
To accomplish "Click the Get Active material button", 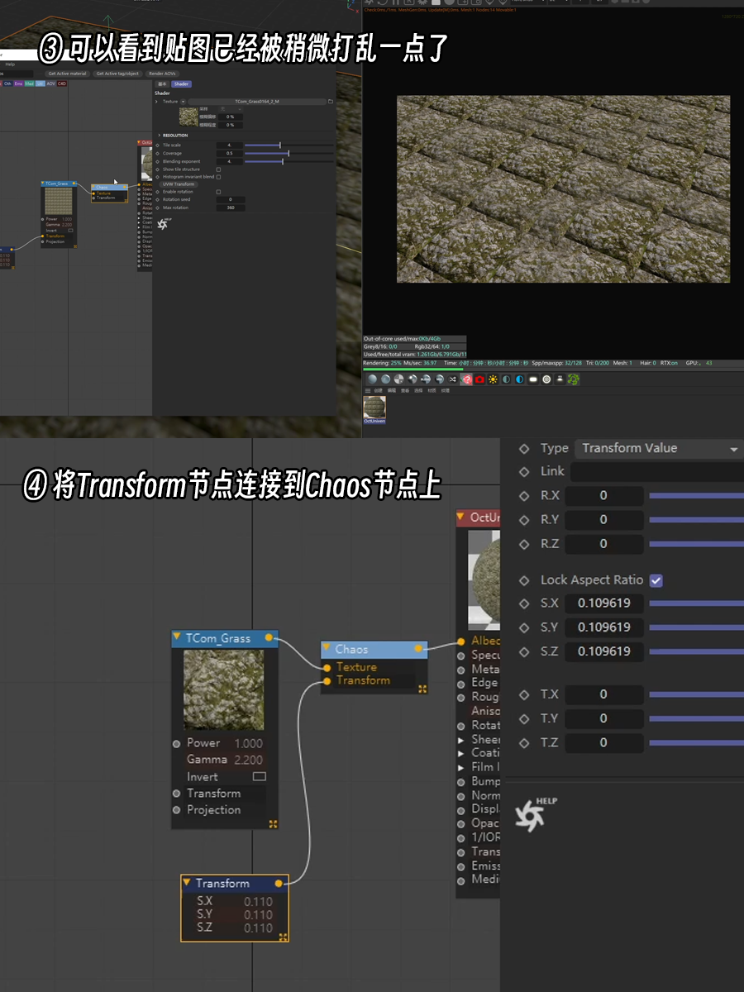I will (66, 73).
